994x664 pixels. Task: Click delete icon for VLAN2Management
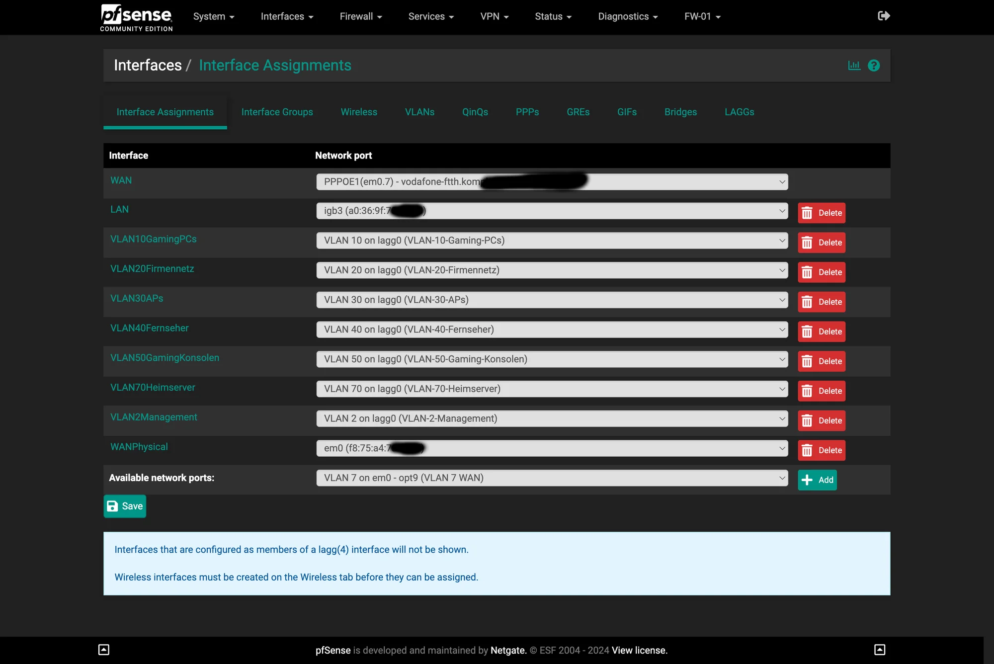point(807,420)
